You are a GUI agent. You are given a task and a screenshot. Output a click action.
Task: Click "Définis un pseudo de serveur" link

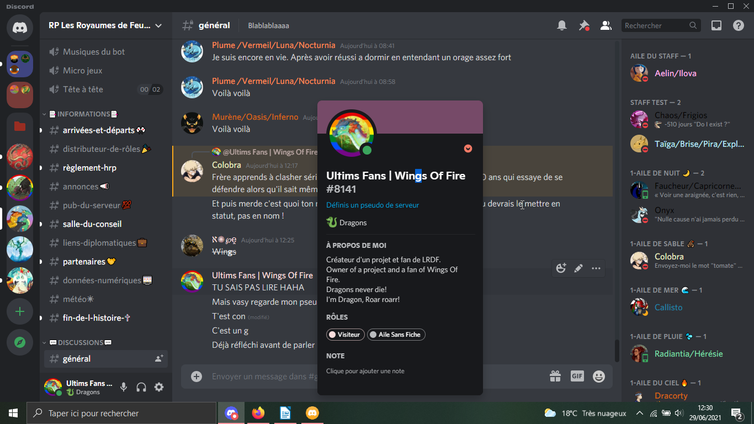click(x=373, y=205)
